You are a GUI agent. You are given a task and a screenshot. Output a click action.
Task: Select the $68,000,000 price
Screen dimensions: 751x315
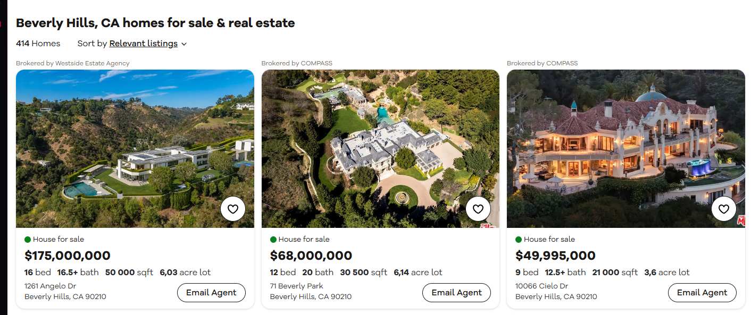coord(311,256)
